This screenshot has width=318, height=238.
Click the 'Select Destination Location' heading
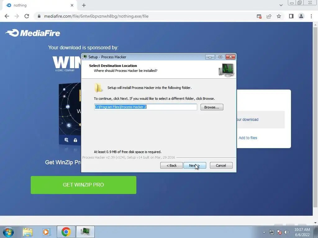pos(113,66)
